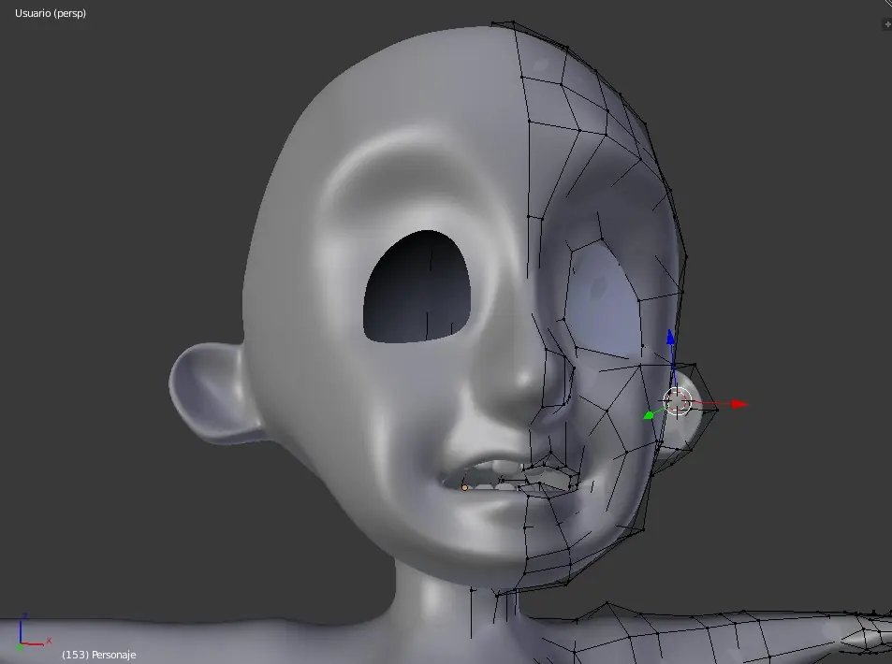Click the white circle at manipulator center
892x664 pixels.
click(677, 401)
